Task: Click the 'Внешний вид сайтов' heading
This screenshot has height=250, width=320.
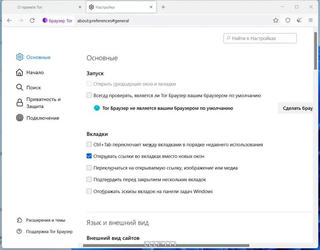Action: click(x=113, y=238)
